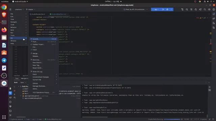216x121 pixels.
Task: Click the Gradle Build Running progress bar
Action: [172, 119]
